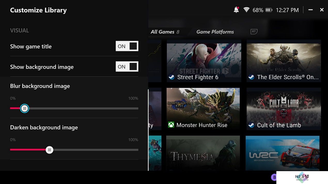Click the Darken background image label
The image size is (328, 184).
[x=44, y=128]
